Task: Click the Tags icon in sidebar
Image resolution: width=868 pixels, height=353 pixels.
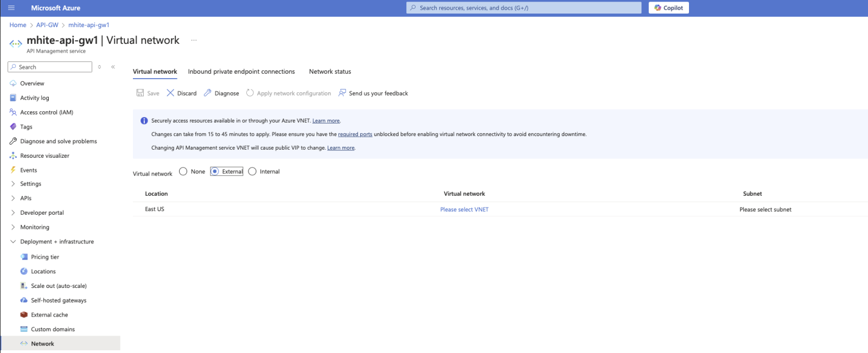Action: [x=13, y=127]
